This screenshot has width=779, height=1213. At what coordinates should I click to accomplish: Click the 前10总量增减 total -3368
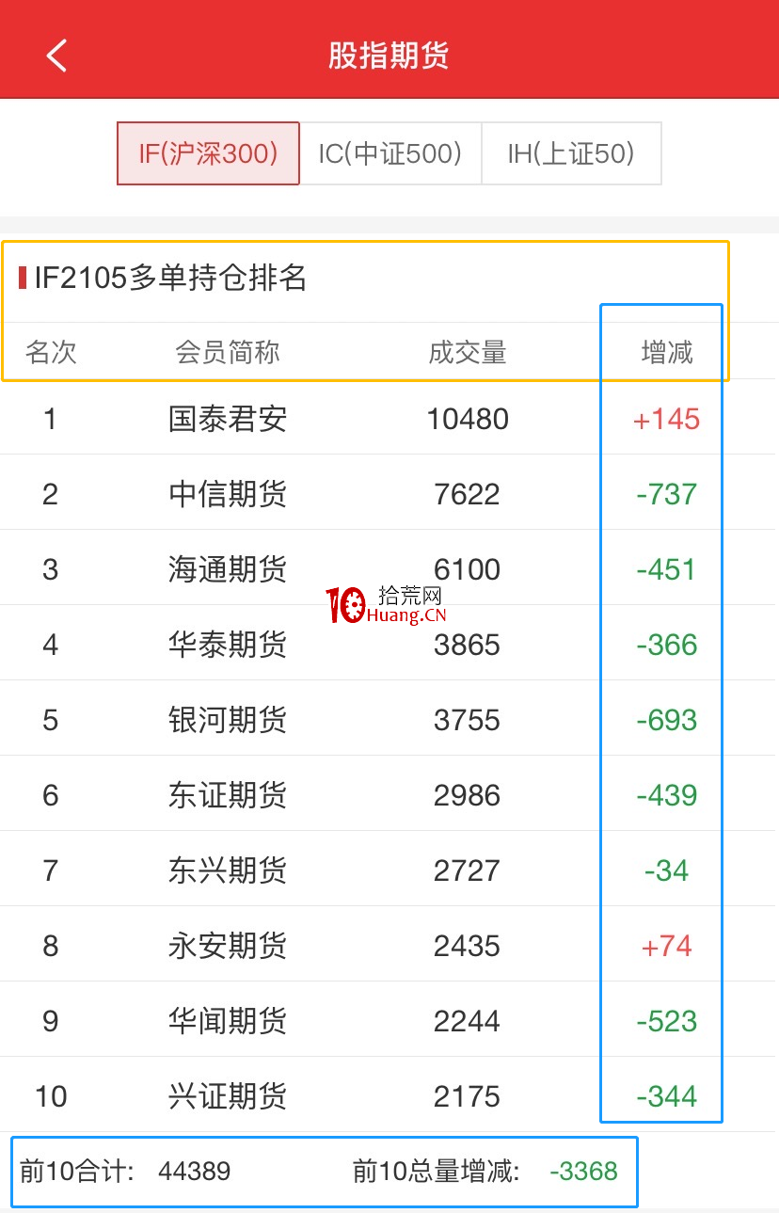pyautogui.click(x=583, y=1171)
